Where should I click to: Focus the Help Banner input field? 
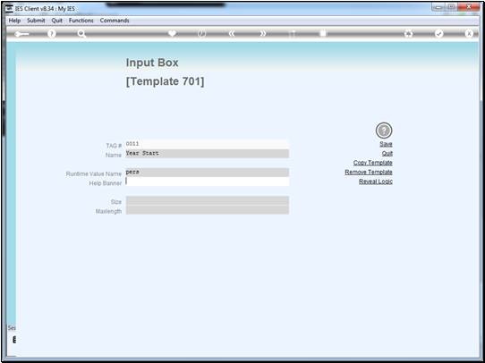click(x=208, y=181)
